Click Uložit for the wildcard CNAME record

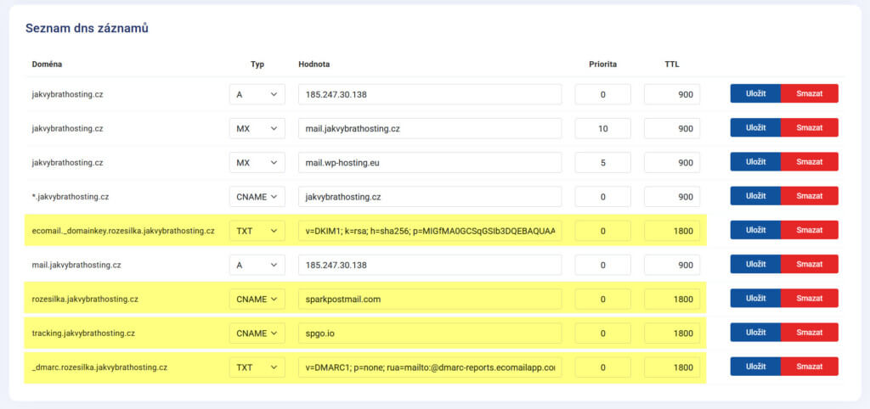pos(755,196)
